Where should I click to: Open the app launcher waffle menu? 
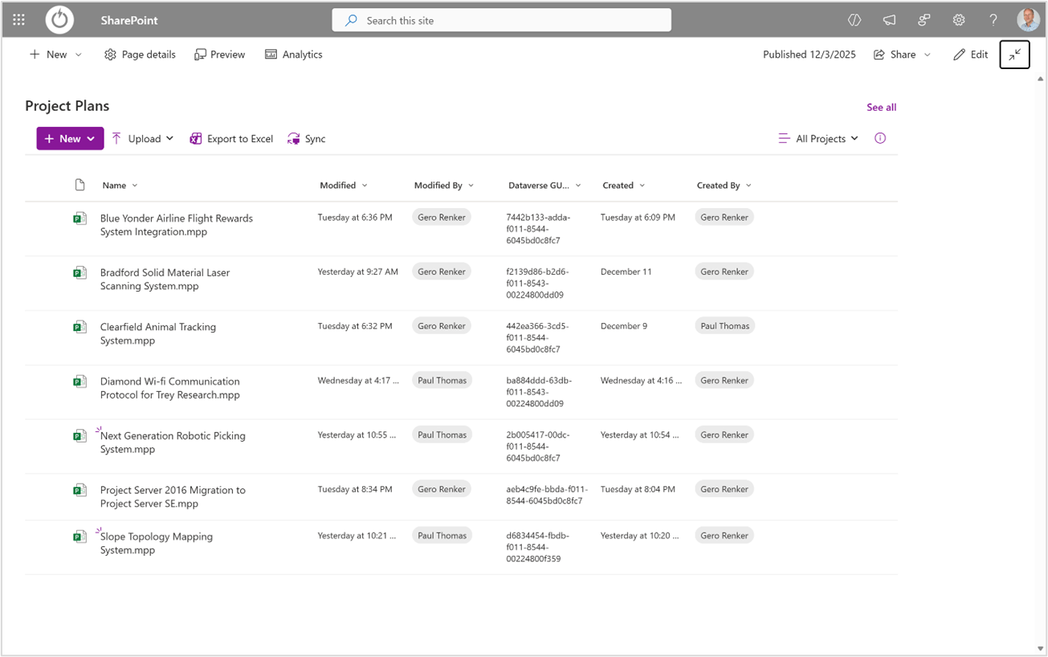18,19
